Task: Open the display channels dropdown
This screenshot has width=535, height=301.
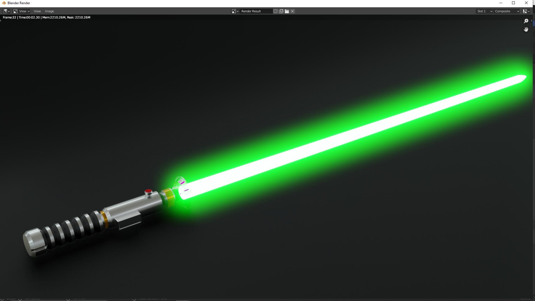Action: point(526,11)
